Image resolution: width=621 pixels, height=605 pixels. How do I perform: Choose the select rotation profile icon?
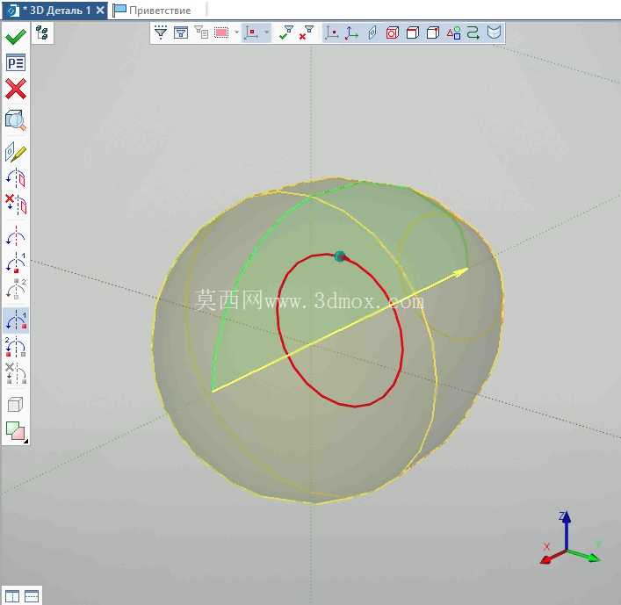point(16,177)
